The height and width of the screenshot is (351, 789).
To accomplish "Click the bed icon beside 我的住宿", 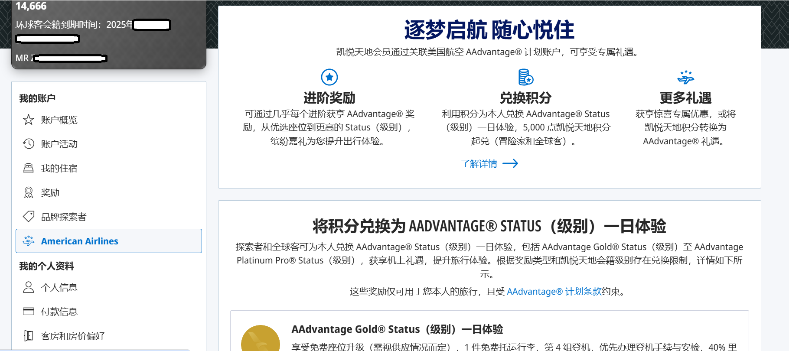I will coord(29,168).
